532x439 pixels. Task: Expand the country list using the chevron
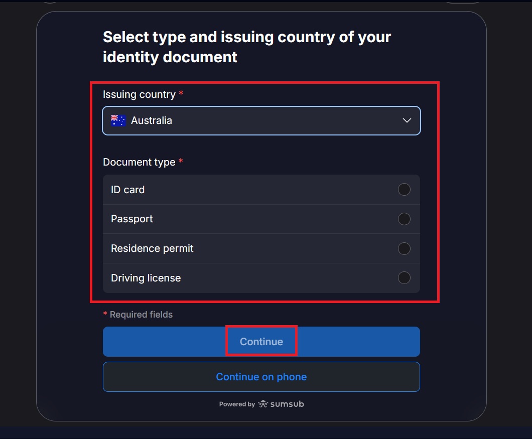click(407, 120)
